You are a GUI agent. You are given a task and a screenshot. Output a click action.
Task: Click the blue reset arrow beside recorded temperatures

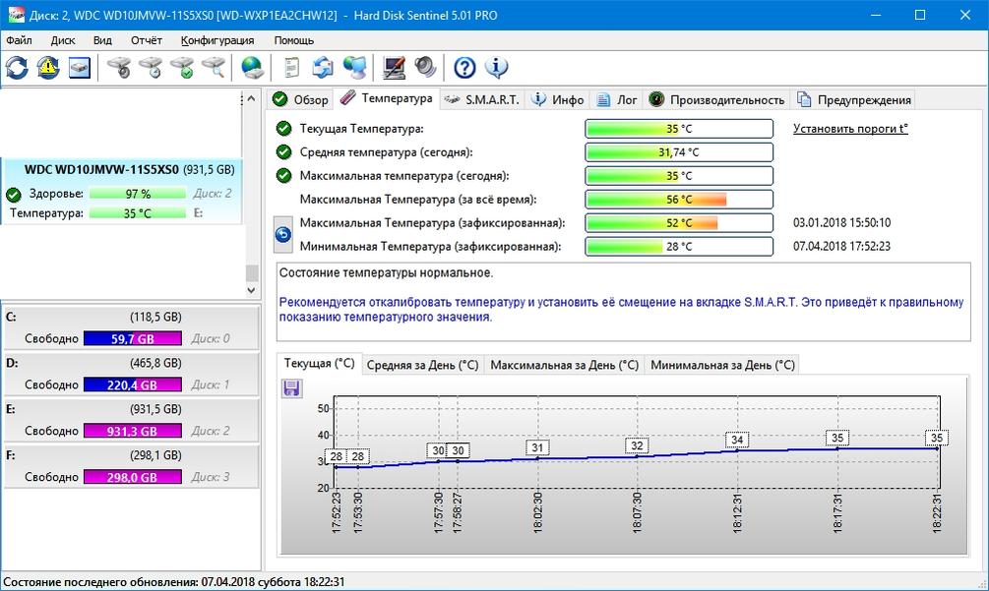(x=283, y=234)
